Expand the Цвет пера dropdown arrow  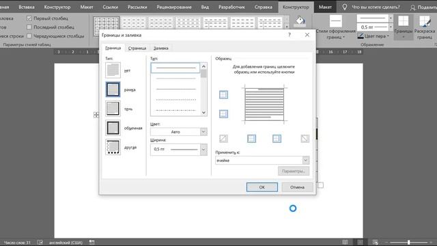(x=388, y=36)
